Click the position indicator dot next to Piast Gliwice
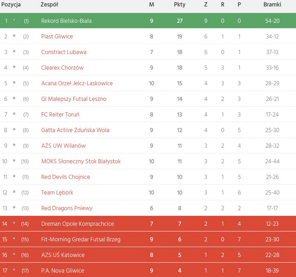 point(14,36)
